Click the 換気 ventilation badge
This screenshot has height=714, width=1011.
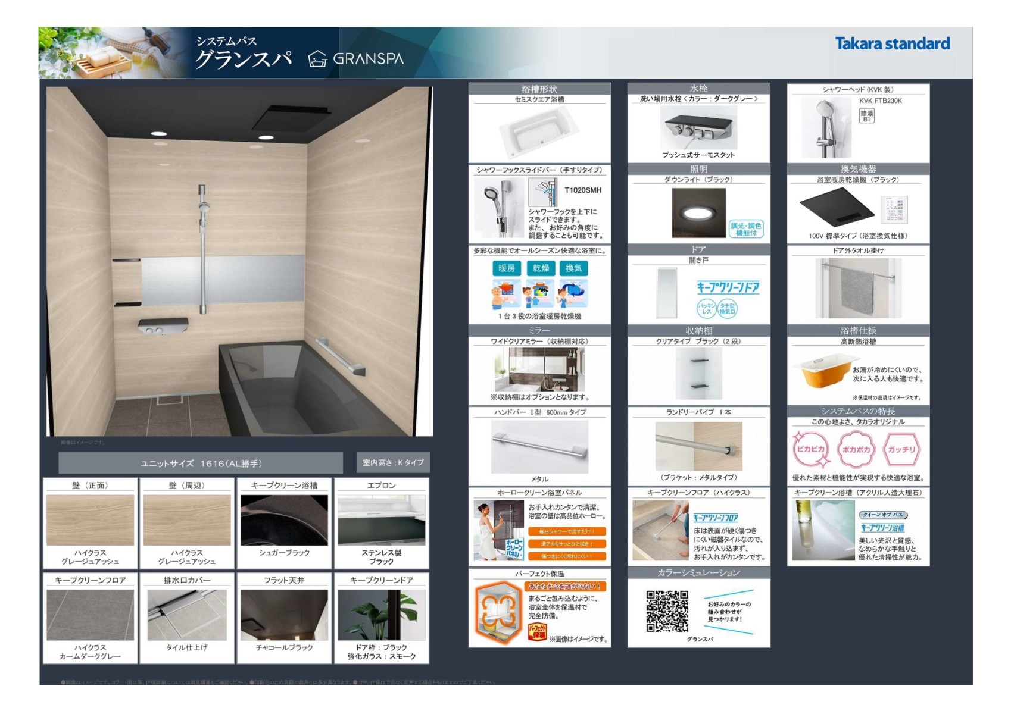[574, 268]
